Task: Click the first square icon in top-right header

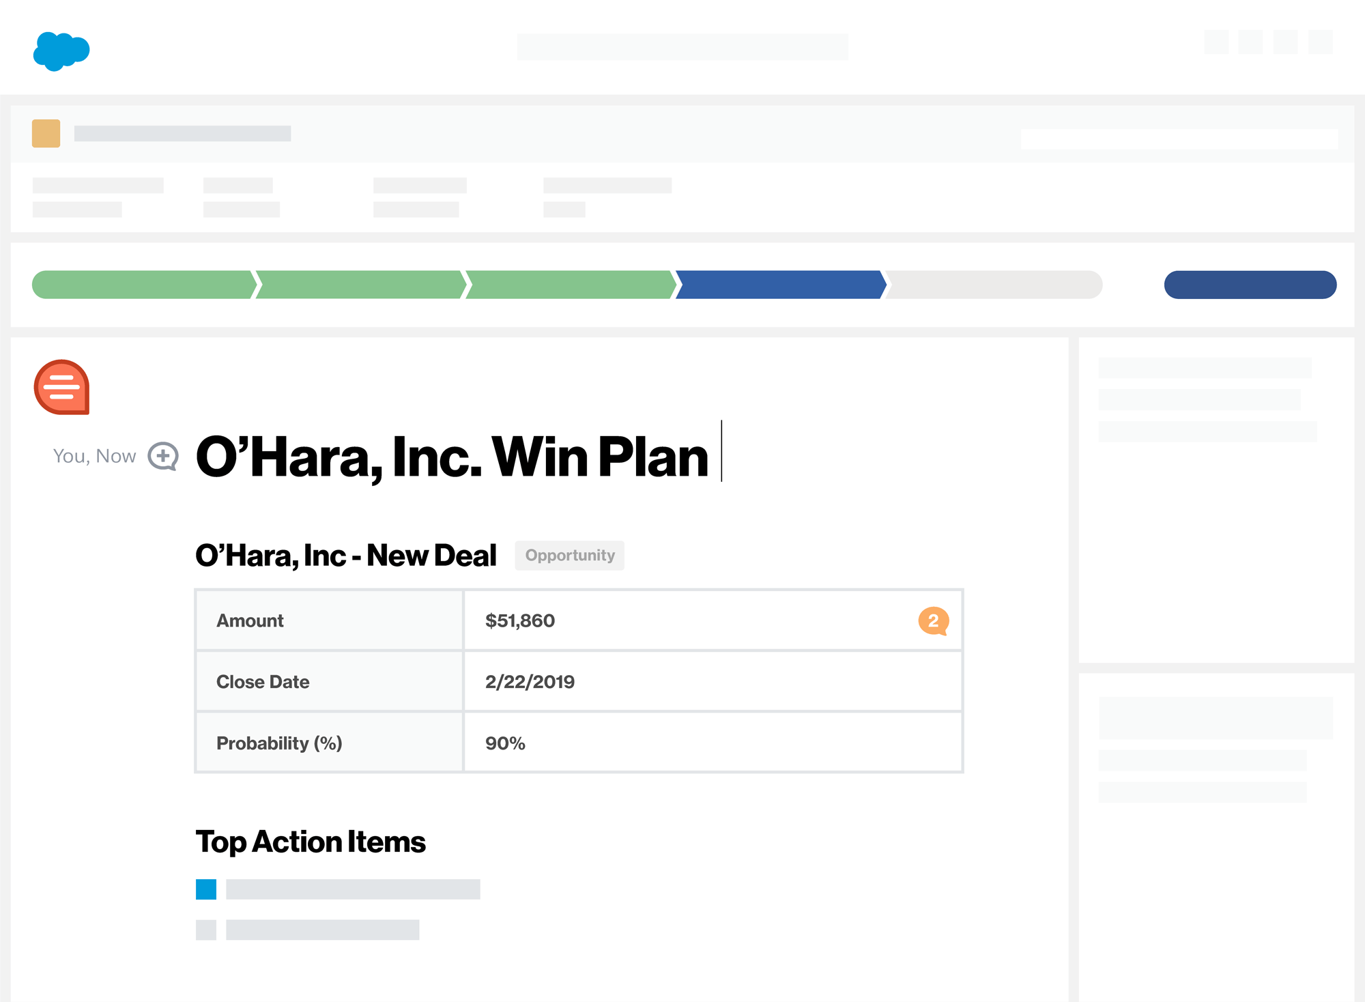Action: tap(1216, 42)
